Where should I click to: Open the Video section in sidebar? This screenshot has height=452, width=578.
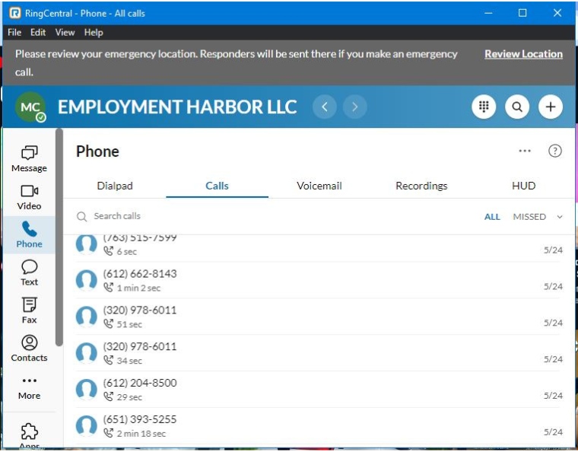[29, 197]
